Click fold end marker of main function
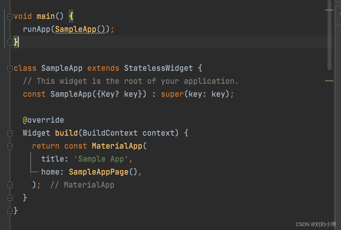 10,42
